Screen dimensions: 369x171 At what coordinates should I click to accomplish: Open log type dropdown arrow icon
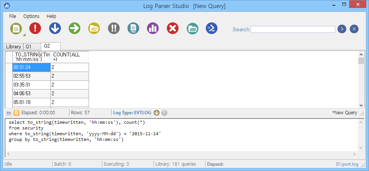coord(157,113)
